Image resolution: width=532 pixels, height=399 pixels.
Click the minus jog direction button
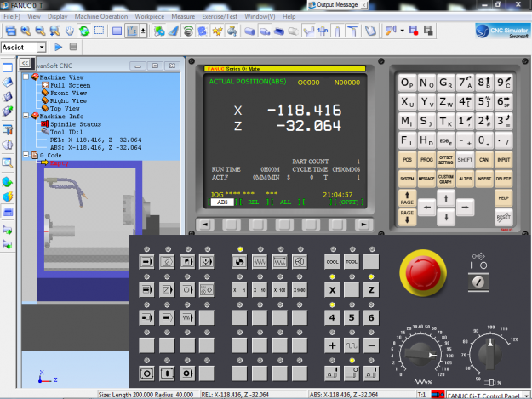click(371, 345)
